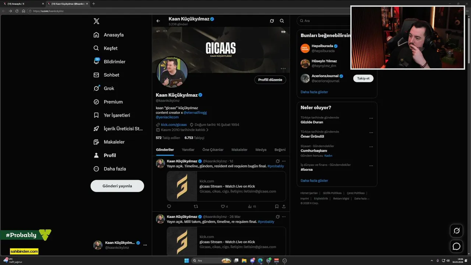Open Yer İşaretleri in the sidebar

pyautogui.click(x=112, y=115)
